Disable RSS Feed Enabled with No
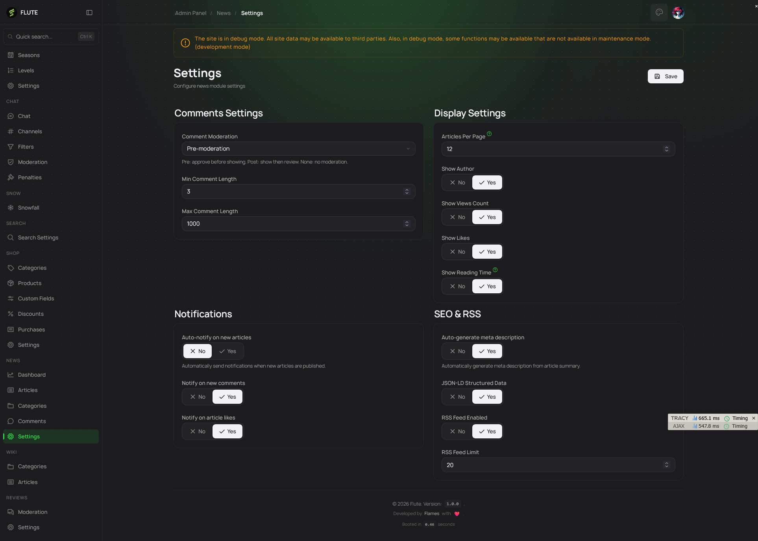The width and height of the screenshot is (758, 541). coord(457,431)
